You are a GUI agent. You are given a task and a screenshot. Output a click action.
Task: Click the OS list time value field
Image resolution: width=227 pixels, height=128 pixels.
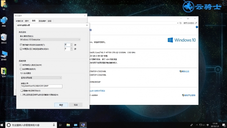[67, 45]
